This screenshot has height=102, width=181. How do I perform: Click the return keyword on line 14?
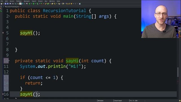33,83
